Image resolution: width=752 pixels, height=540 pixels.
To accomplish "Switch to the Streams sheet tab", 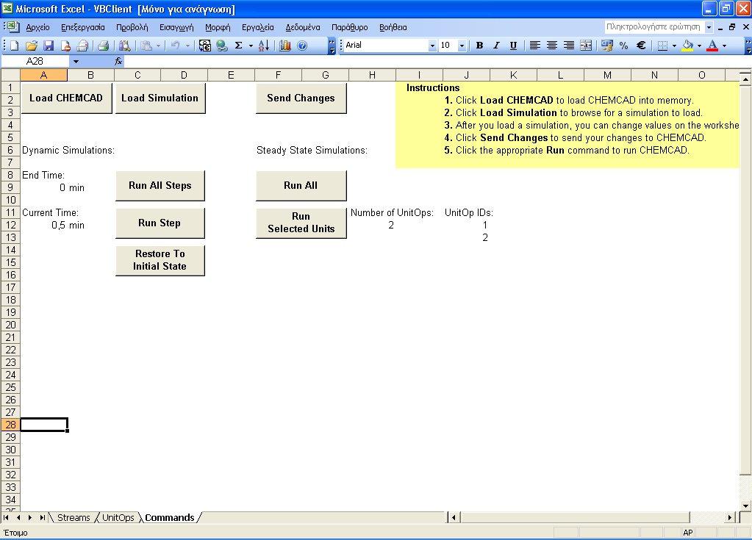I will tap(74, 517).
